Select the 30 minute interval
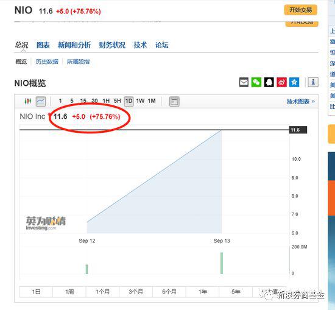Screen dimensions: 335x310 click(x=94, y=101)
